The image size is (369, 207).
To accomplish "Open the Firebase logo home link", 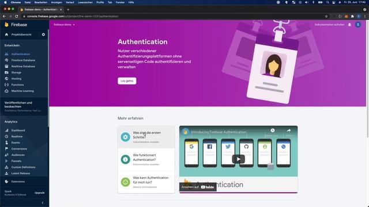I will point(16,25).
